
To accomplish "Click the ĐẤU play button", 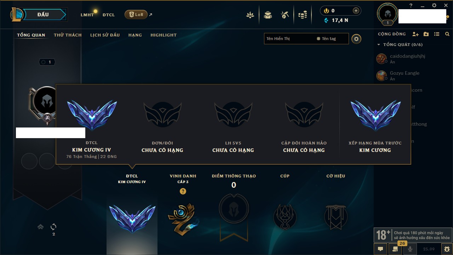I will pos(43,15).
